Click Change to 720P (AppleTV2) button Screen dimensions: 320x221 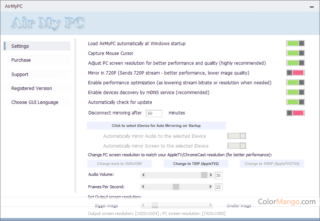click(x=196, y=164)
